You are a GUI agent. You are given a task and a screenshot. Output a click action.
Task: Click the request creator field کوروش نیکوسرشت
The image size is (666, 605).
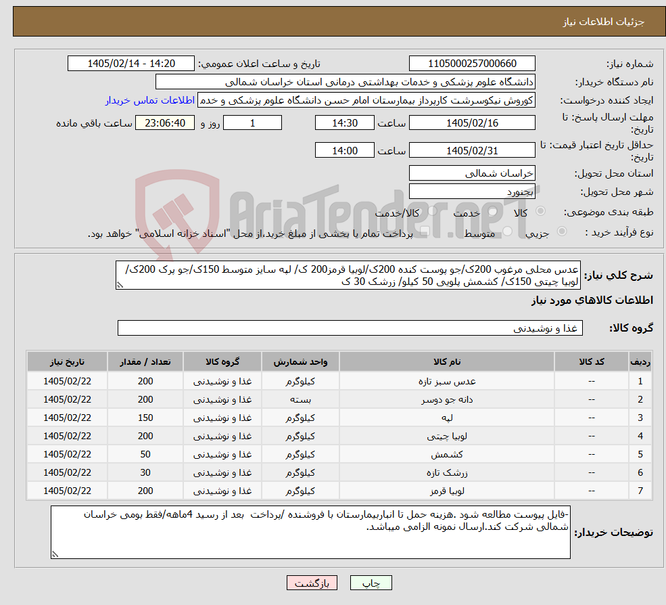pos(366,100)
